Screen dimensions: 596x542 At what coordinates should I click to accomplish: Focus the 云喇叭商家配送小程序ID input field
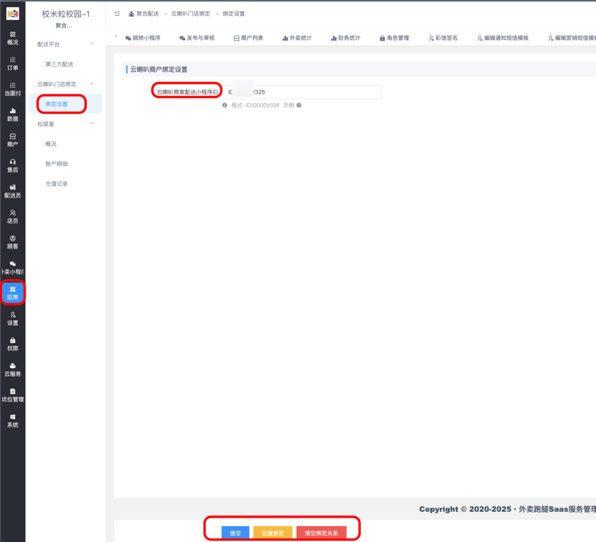tap(303, 92)
